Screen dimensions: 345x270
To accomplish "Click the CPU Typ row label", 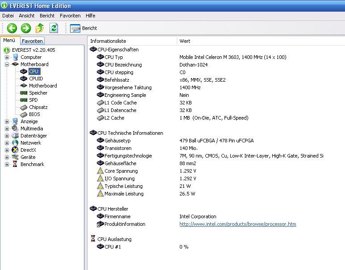I will [114, 57].
